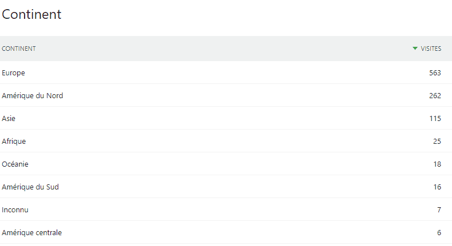Click the Amérique centrale label
452x246 pixels.
pos(31,232)
